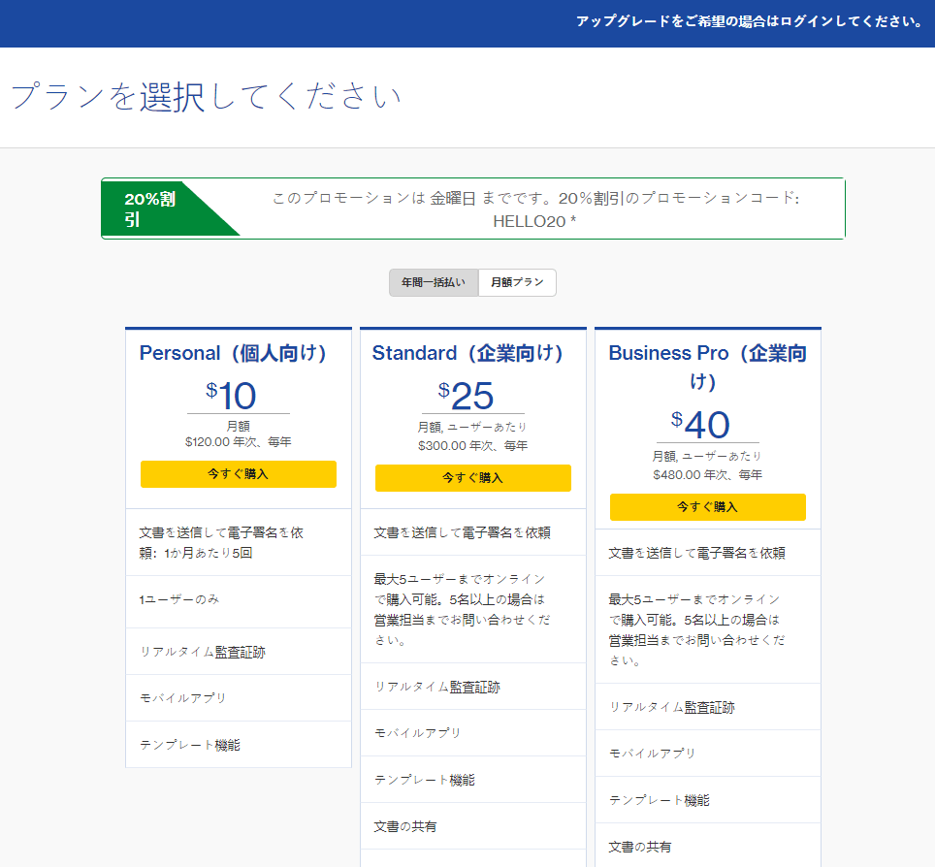Click モバイルアプリ in the Business Pro plan

652,754
